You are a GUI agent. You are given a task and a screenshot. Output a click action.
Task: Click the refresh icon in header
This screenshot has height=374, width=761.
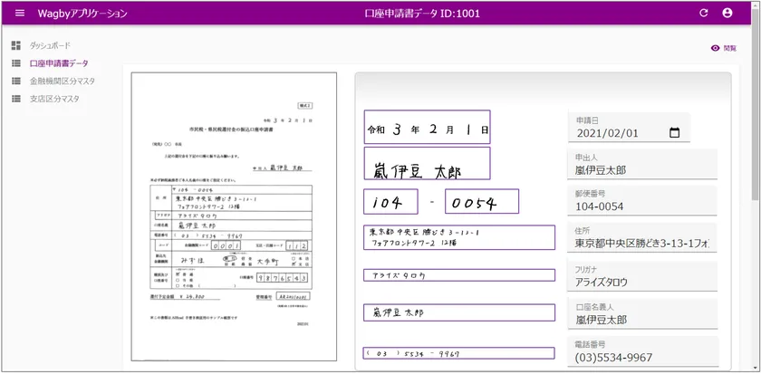[704, 14]
